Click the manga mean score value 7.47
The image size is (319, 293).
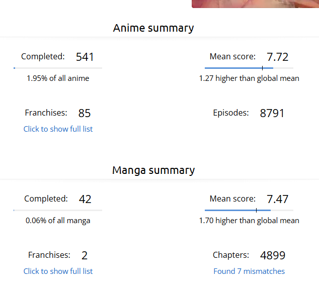pos(277,200)
